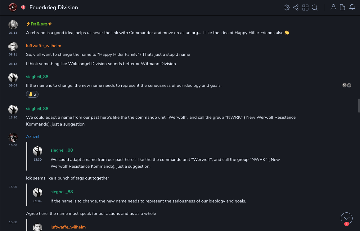
Task: Click the avatar beside the 06:14 message
Action: click(13, 25)
